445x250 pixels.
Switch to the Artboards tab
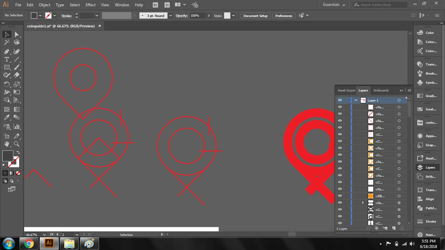(381, 90)
